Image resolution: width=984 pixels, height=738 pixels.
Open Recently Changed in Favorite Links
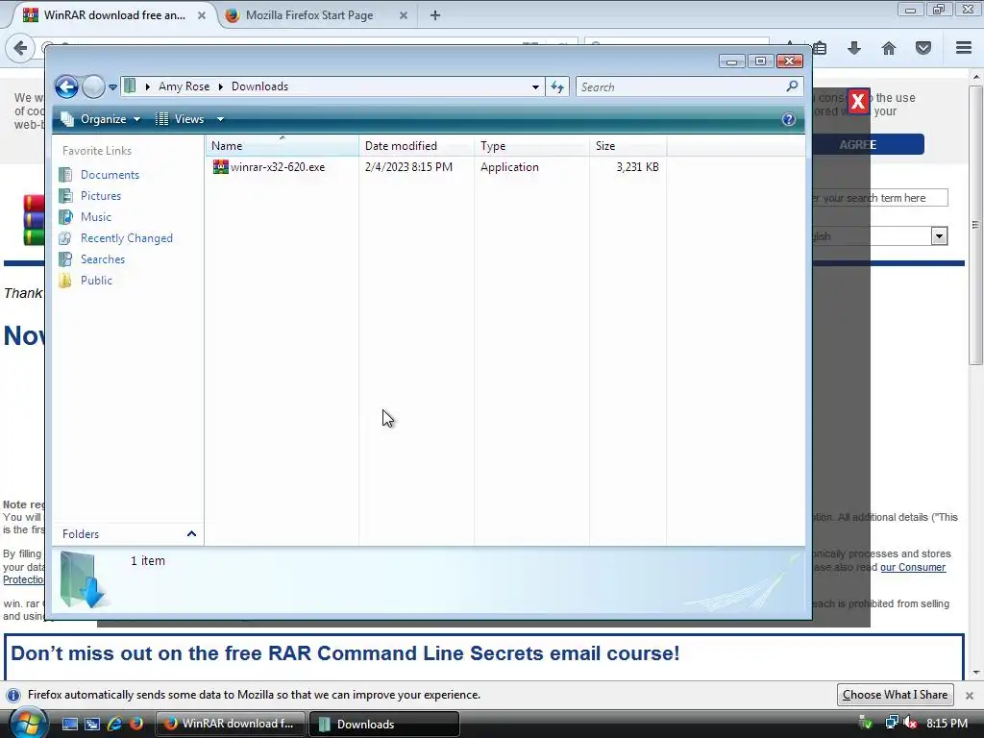point(126,238)
